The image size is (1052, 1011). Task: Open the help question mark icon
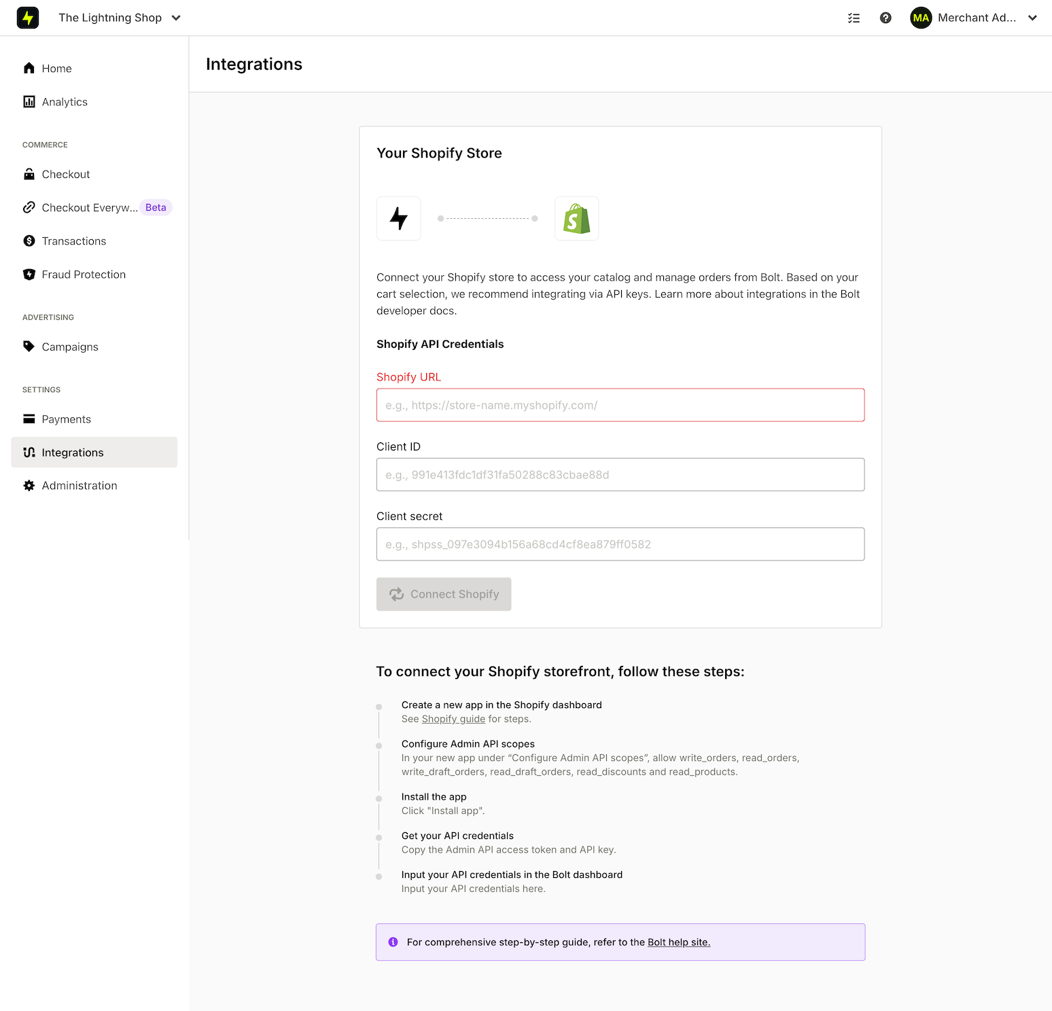pos(886,18)
